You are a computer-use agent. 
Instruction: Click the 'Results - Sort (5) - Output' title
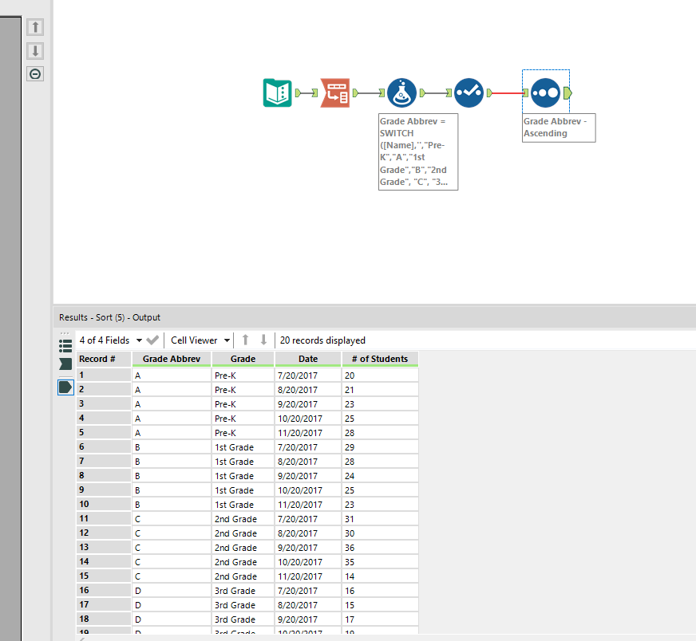pyautogui.click(x=109, y=317)
